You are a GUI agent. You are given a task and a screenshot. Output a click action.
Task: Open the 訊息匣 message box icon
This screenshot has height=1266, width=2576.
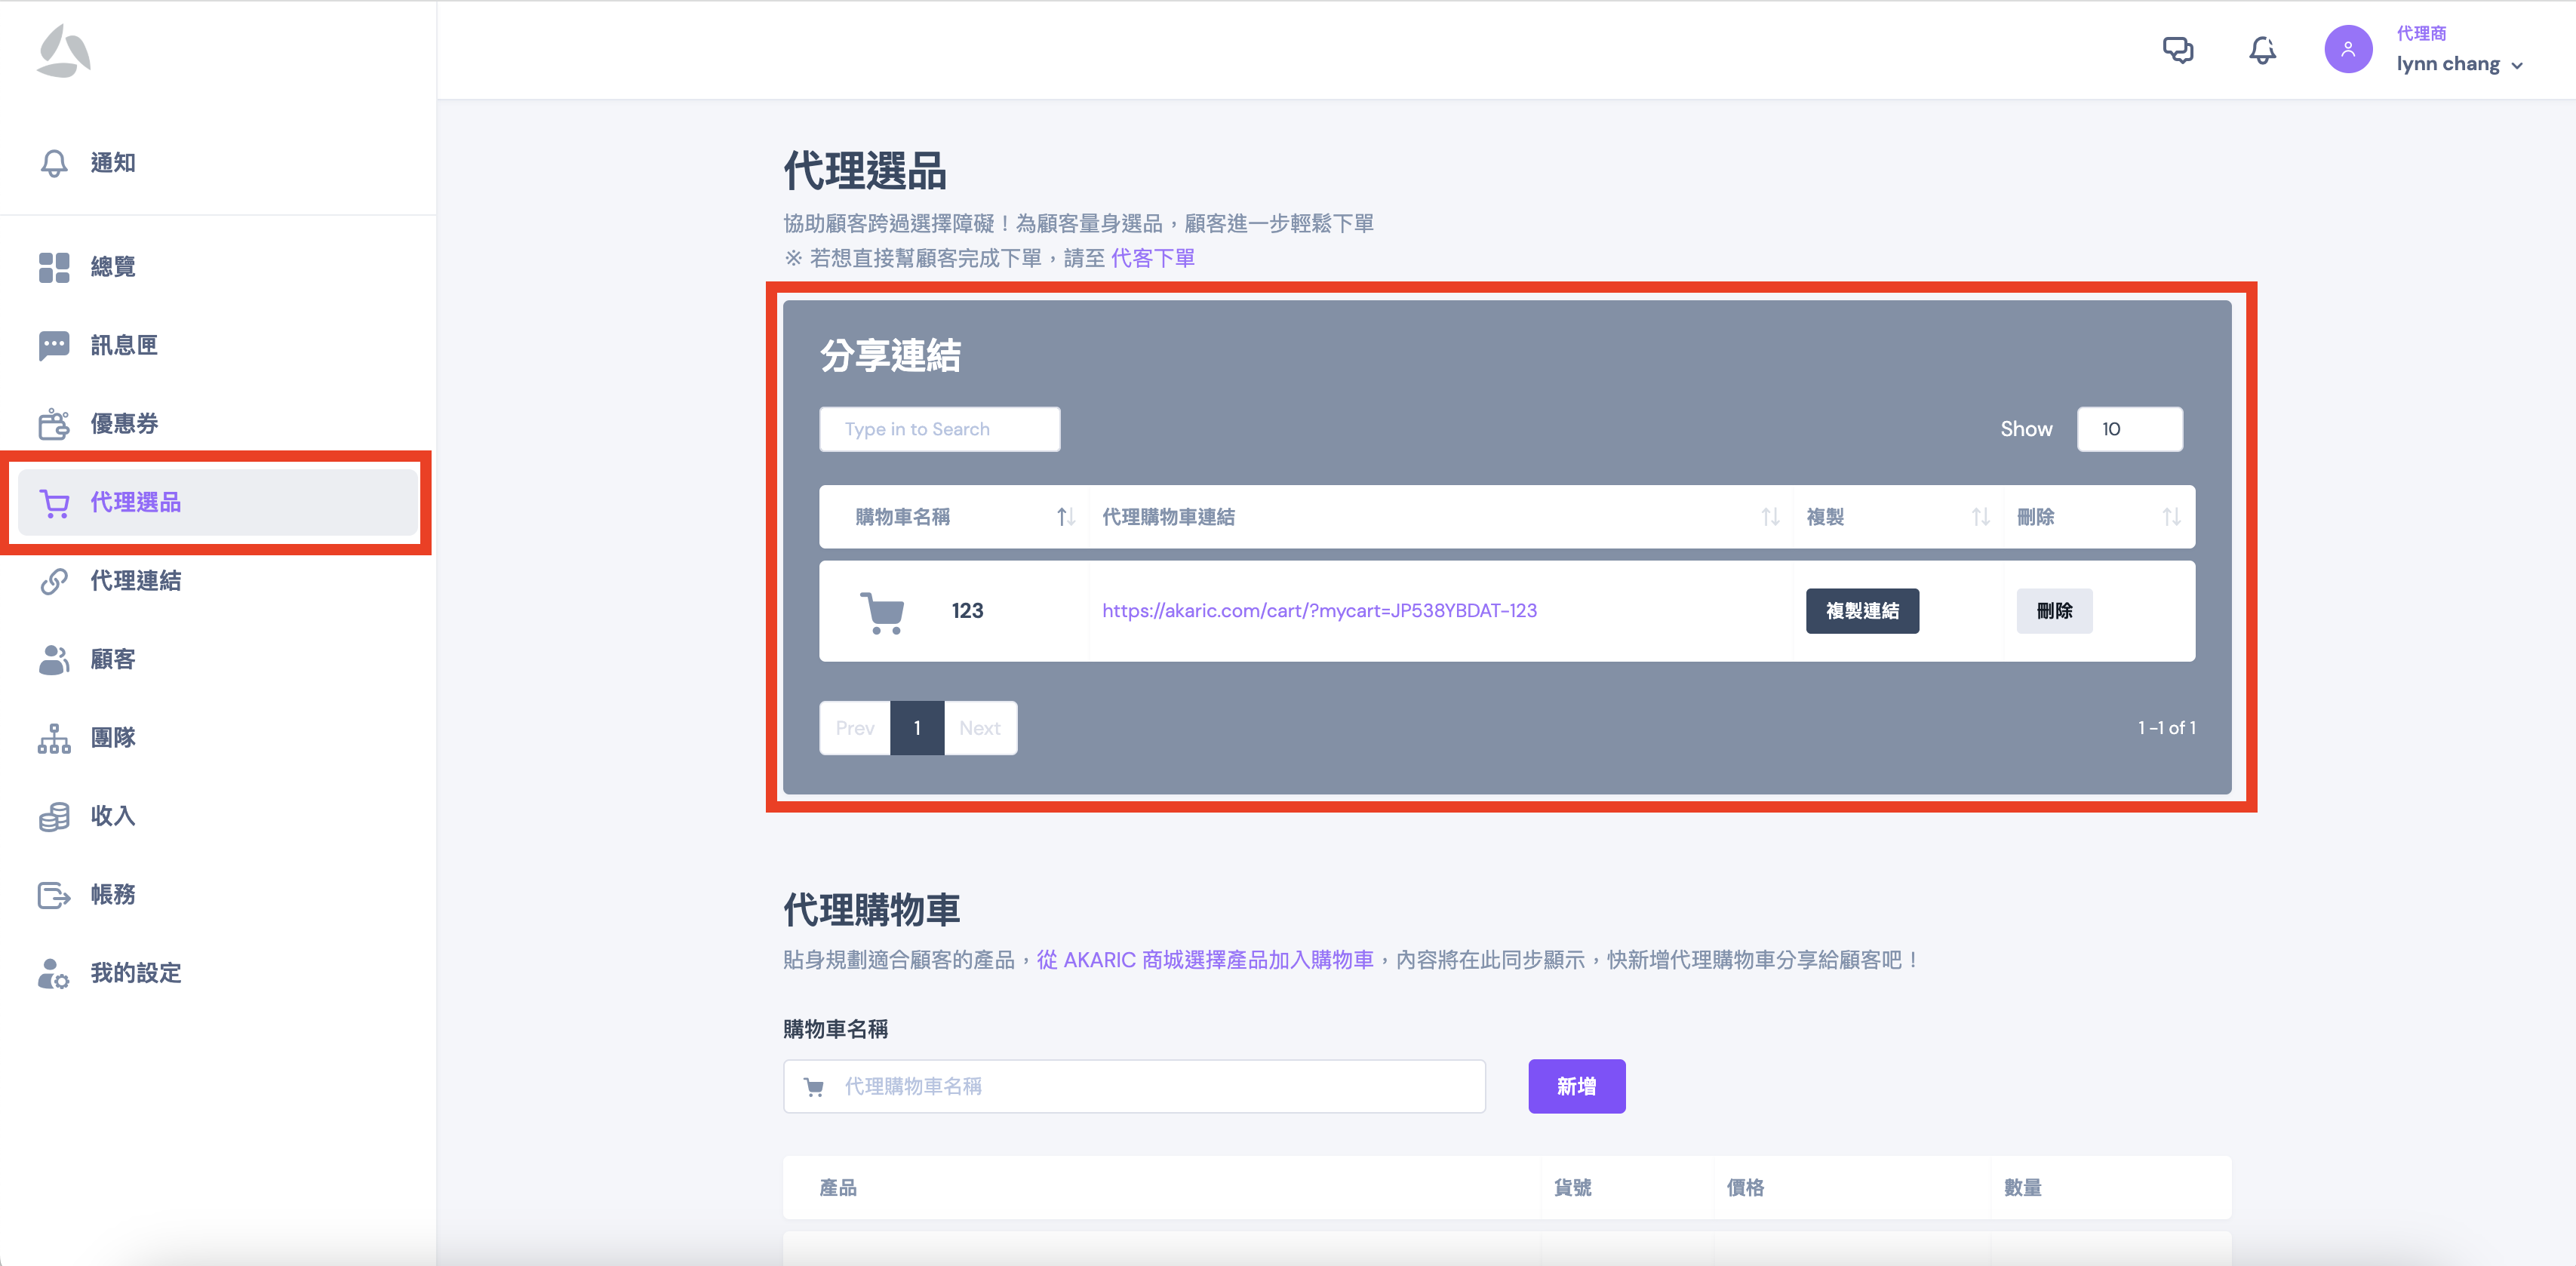click(x=54, y=345)
